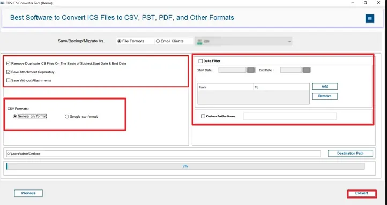
Task: Click the Custom Folder Name text field
Action: point(290,116)
